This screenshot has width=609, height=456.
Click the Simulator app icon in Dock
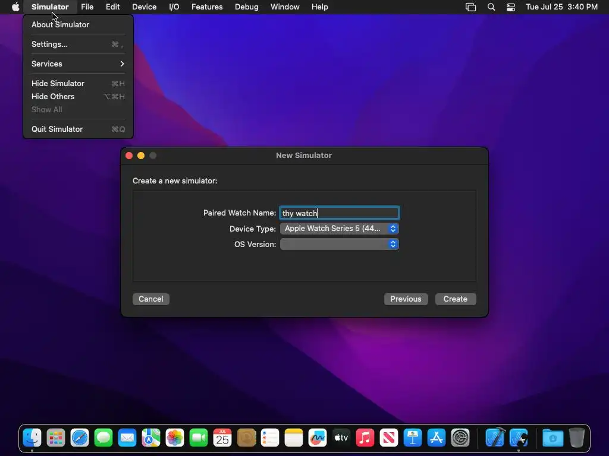[x=519, y=438]
